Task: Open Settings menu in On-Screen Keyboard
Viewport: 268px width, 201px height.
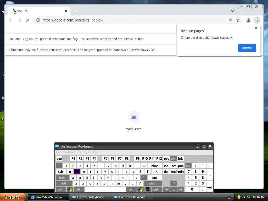Action: (x=83, y=152)
